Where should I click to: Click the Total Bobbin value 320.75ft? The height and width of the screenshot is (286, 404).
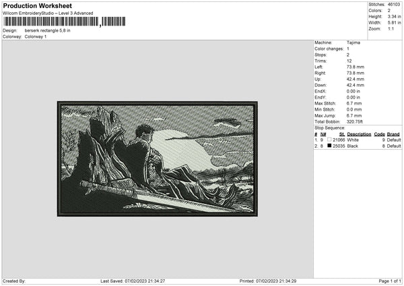click(x=355, y=122)
